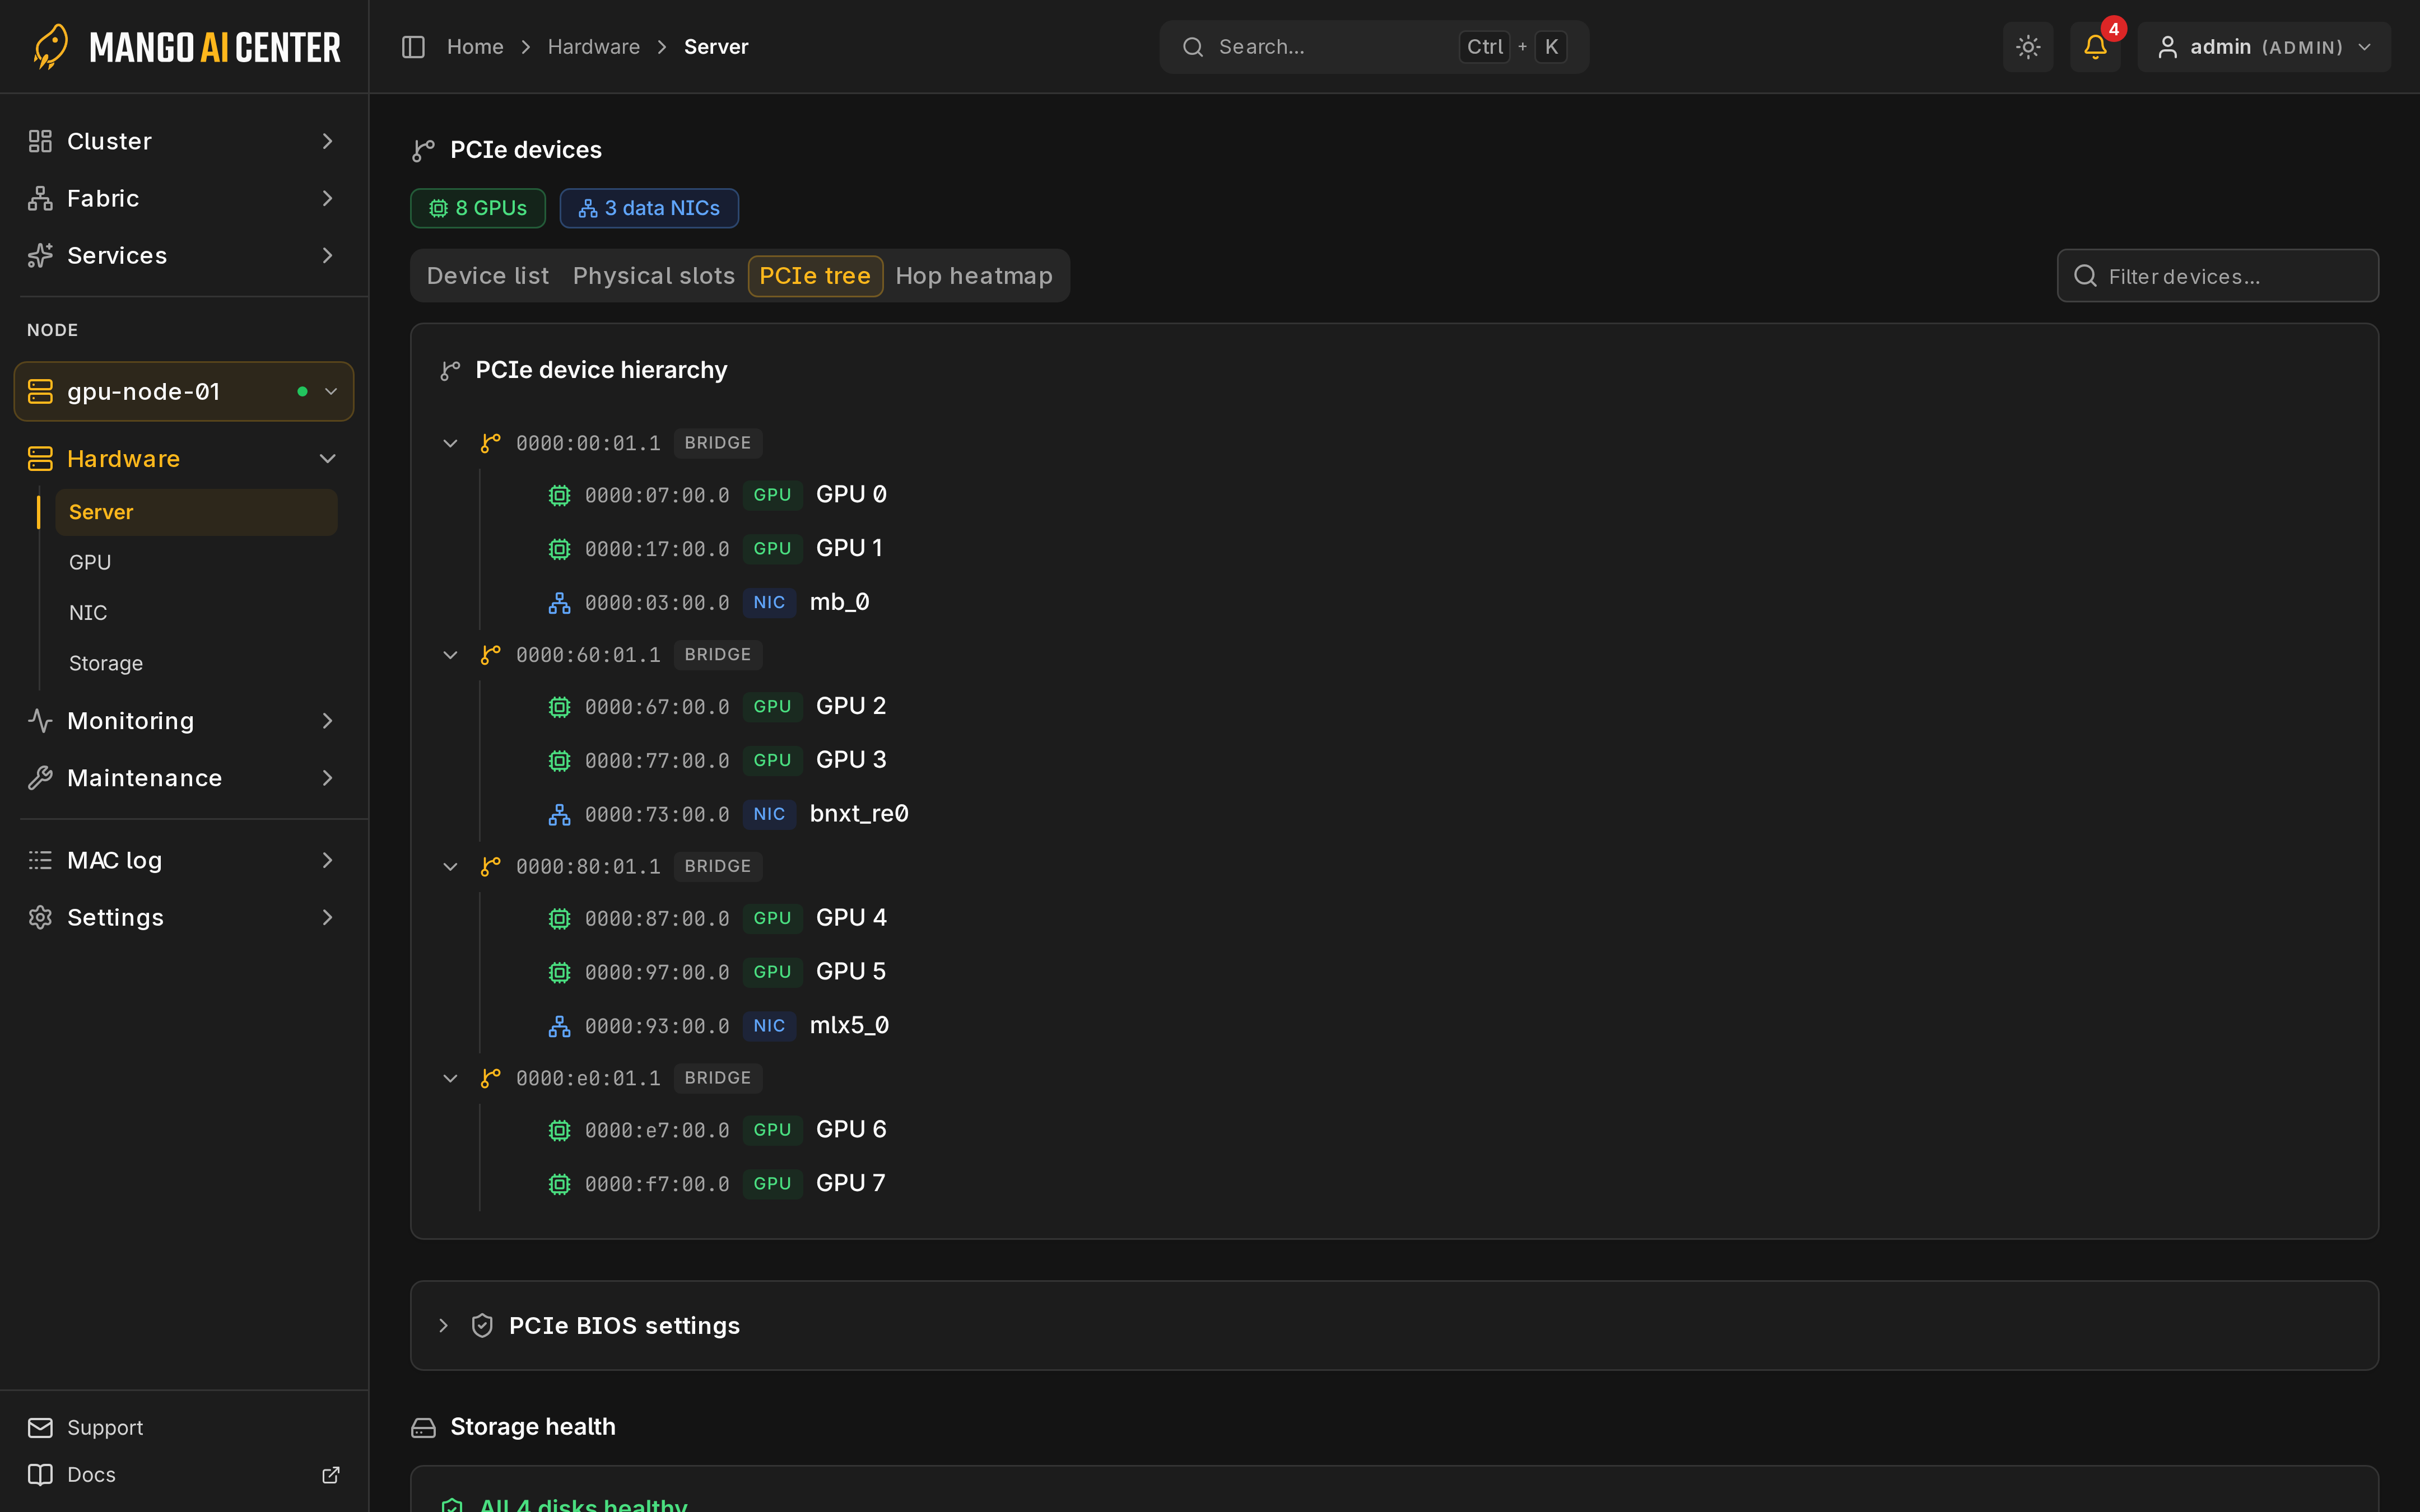Viewport: 2420px width, 1512px height.
Task: Collapse sidebar using the panel icon
Action: [x=413, y=47]
